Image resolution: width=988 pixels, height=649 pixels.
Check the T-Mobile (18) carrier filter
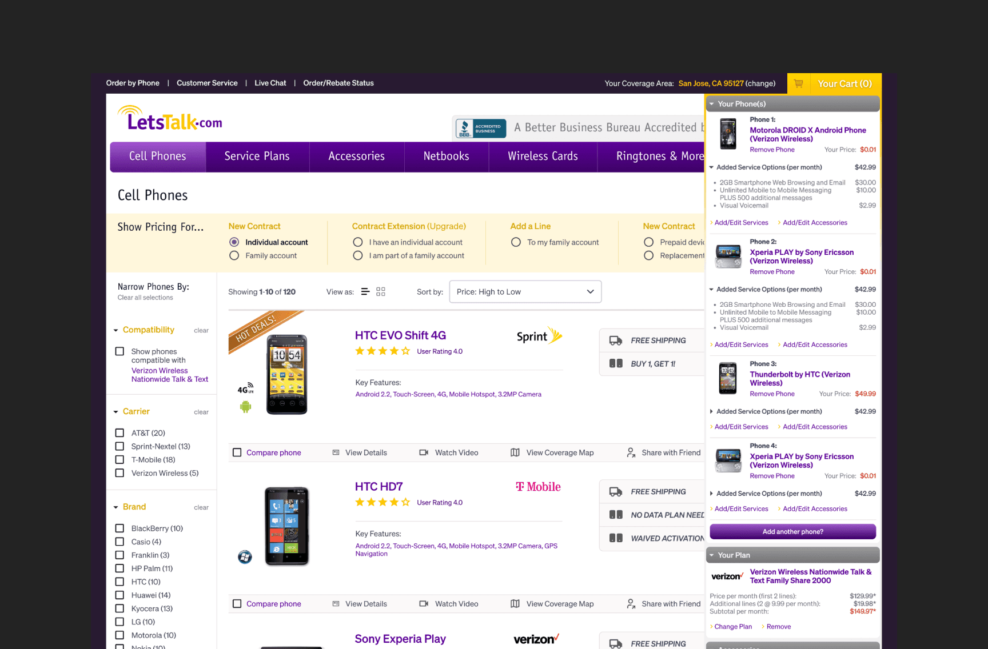119,460
